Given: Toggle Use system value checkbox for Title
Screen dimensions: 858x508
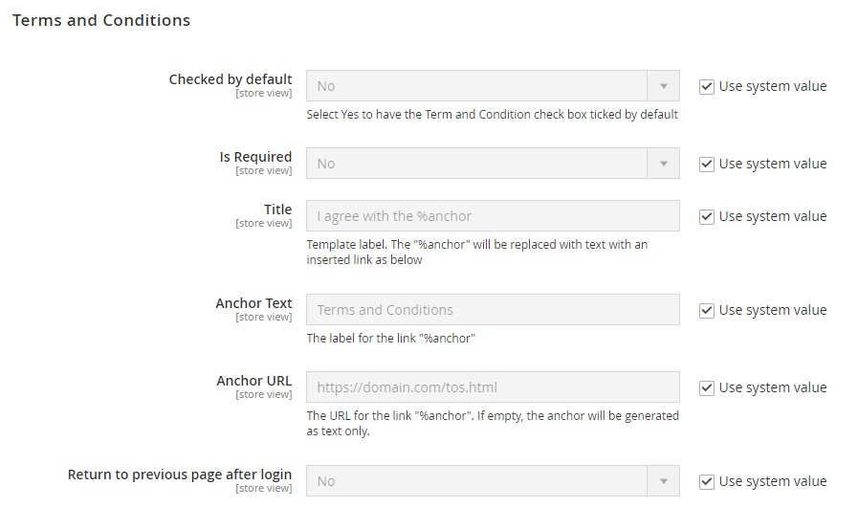Looking at the screenshot, I should (707, 216).
